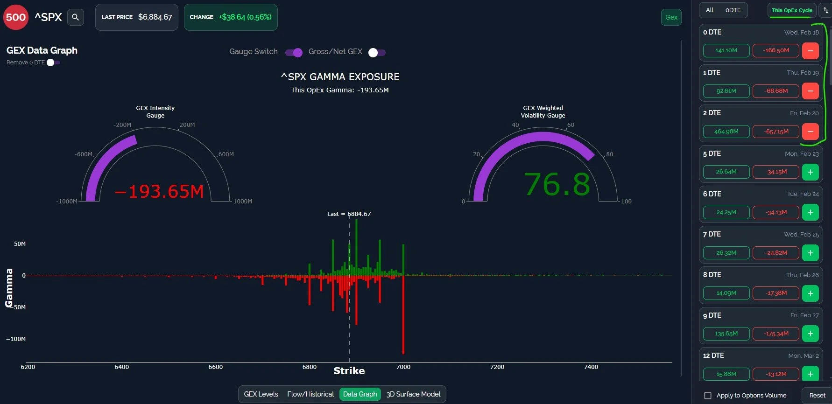The image size is (832, 404).
Task: Click the 26.32M value in 7 DTE
Action: (x=726, y=253)
